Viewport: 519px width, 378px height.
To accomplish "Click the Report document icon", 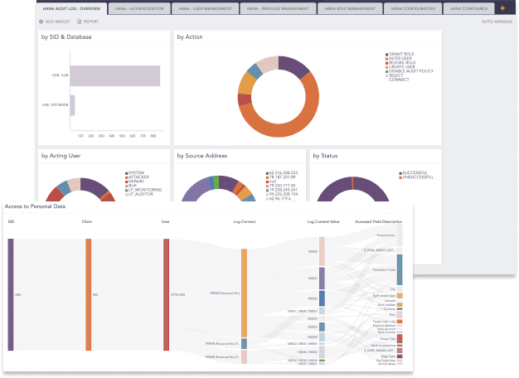I will [x=79, y=22].
